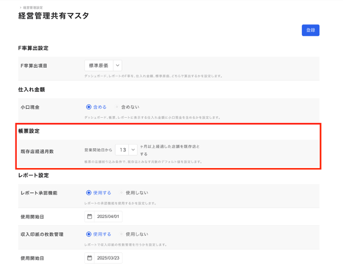Viewport: 343px width, 266px height.
Task: Open calendar icon beside 2025/03/23
Action: (90, 258)
